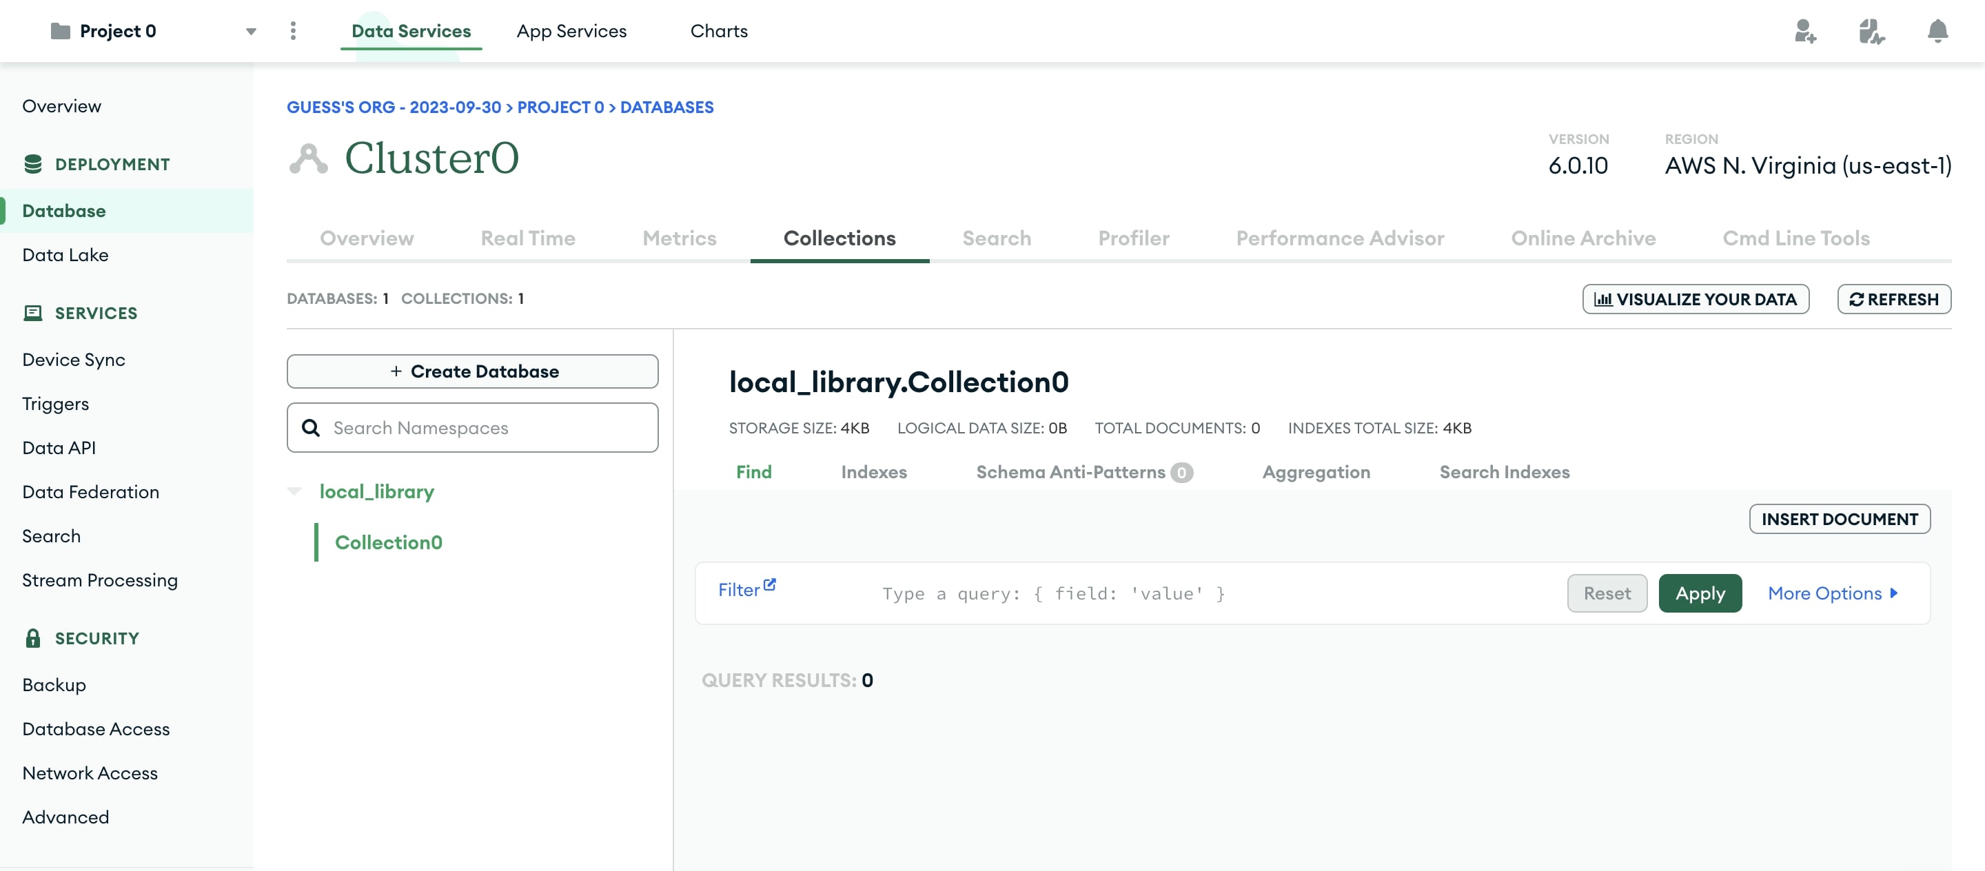
Task: Open the Aggregation tab
Action: coord(1315,471)
